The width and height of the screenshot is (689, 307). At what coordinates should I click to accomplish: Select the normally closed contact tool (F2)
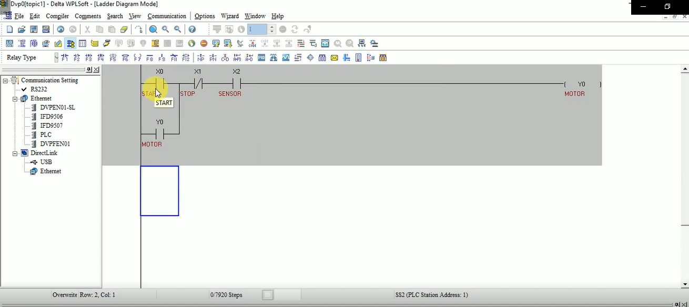coord(77,57)
